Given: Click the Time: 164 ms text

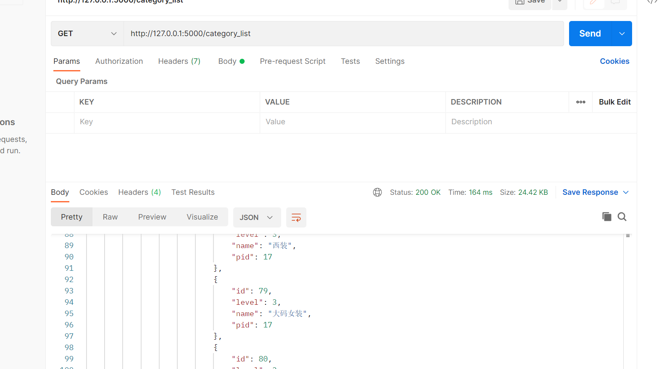Looking at the screenshot, I should (470, 192).
